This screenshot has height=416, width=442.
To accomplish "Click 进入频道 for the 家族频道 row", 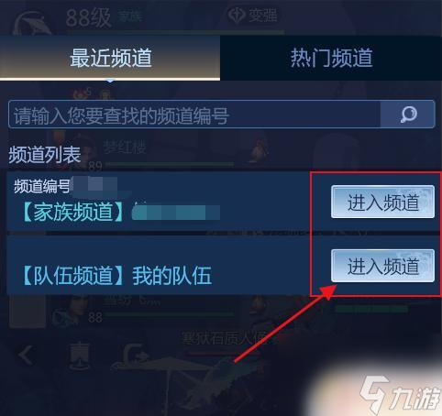I will 382,202.
